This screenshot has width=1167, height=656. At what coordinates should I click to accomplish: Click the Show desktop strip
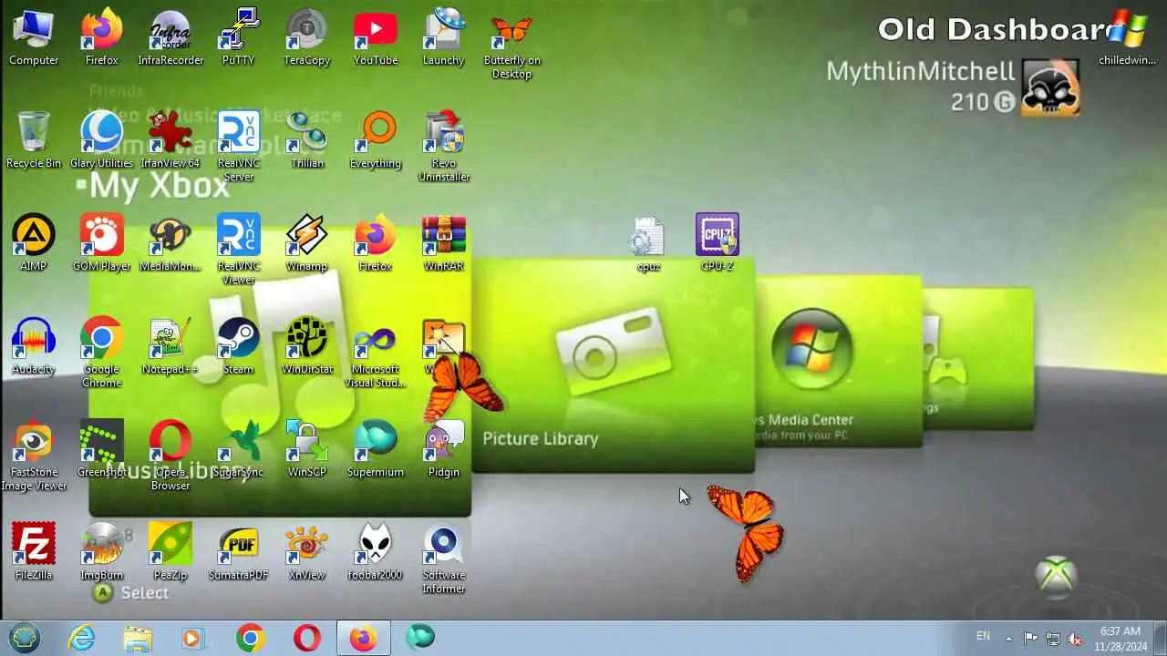1161,638
